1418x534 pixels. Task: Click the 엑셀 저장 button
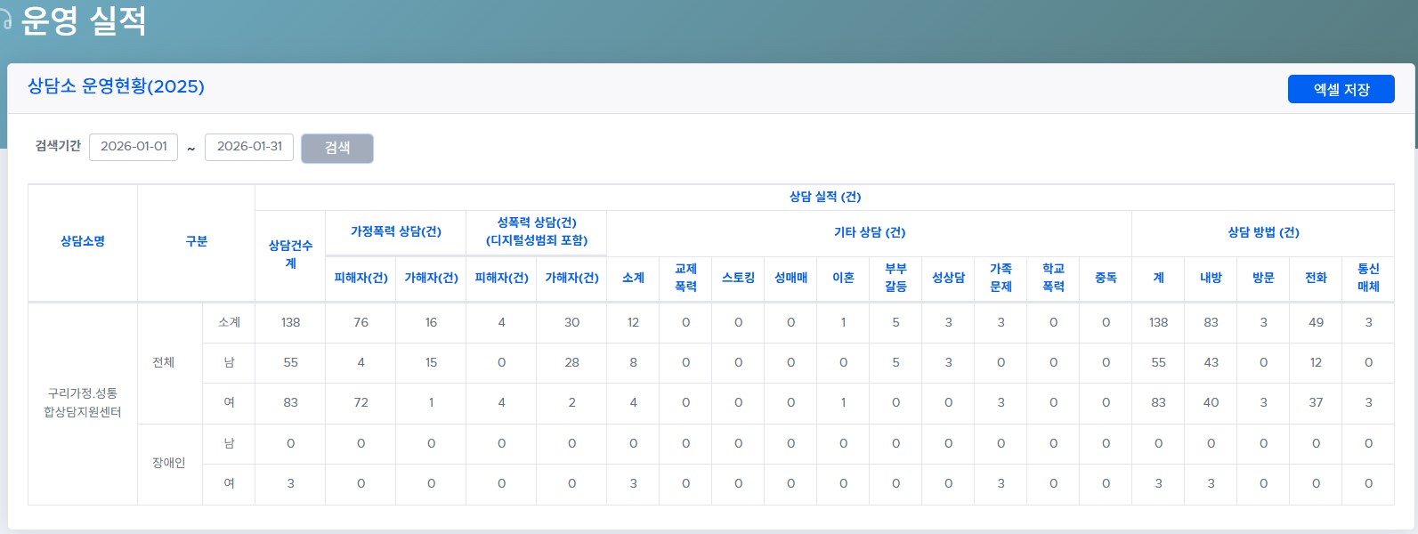coord(1341,89)
